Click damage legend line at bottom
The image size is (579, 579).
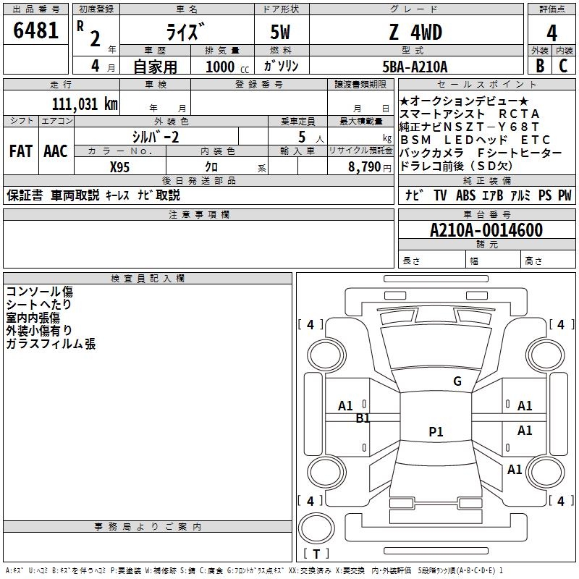coord(254,570)
